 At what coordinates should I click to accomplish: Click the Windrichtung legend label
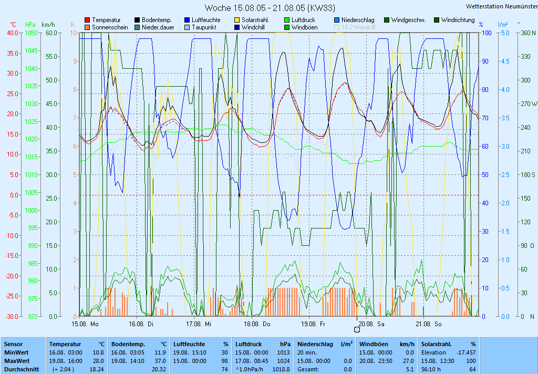(458, 20)
